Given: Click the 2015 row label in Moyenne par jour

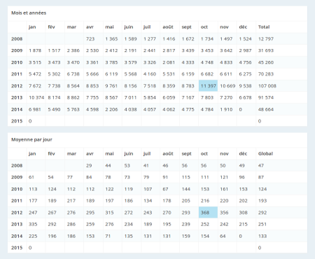Looking at the screenshot, I should point(17,248).
